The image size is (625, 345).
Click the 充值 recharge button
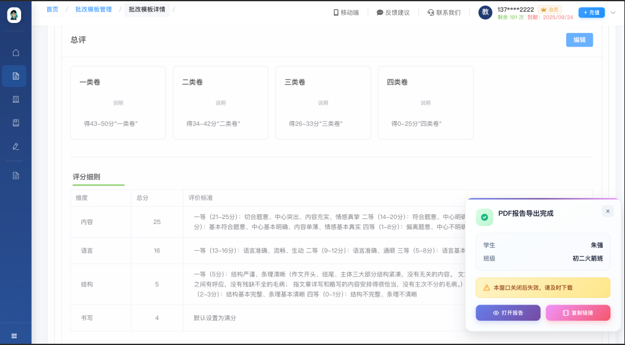click(x=591, y=12)
